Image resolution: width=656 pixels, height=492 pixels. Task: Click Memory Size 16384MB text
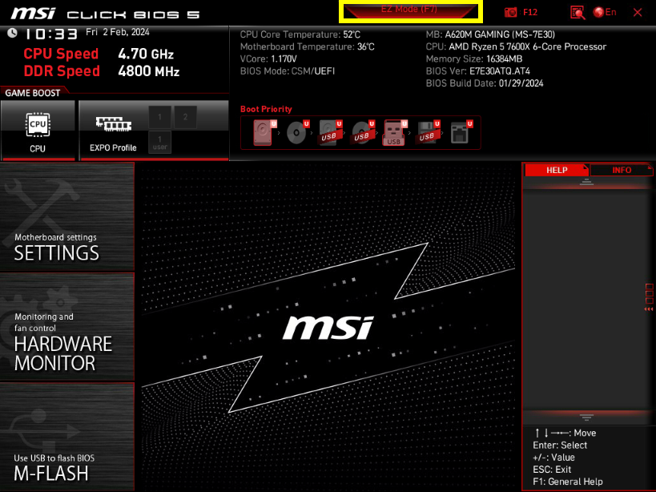pos(474,59)
